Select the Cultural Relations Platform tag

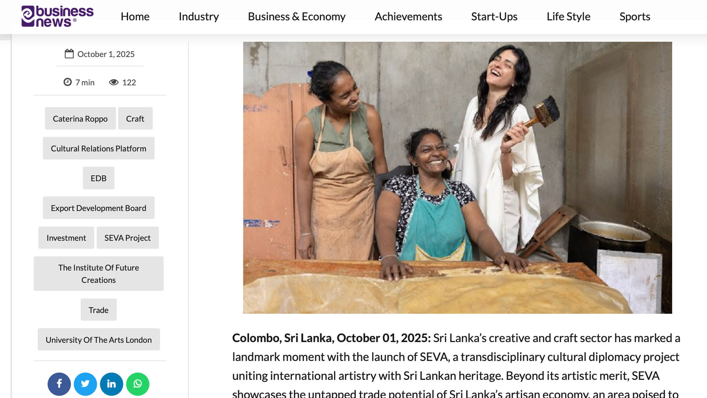pos(98,148)
